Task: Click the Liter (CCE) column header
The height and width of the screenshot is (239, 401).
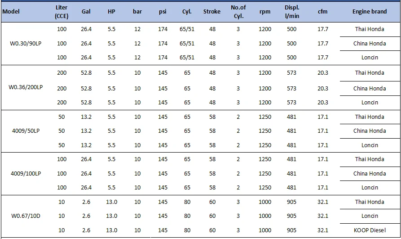Action: (62, 12)
